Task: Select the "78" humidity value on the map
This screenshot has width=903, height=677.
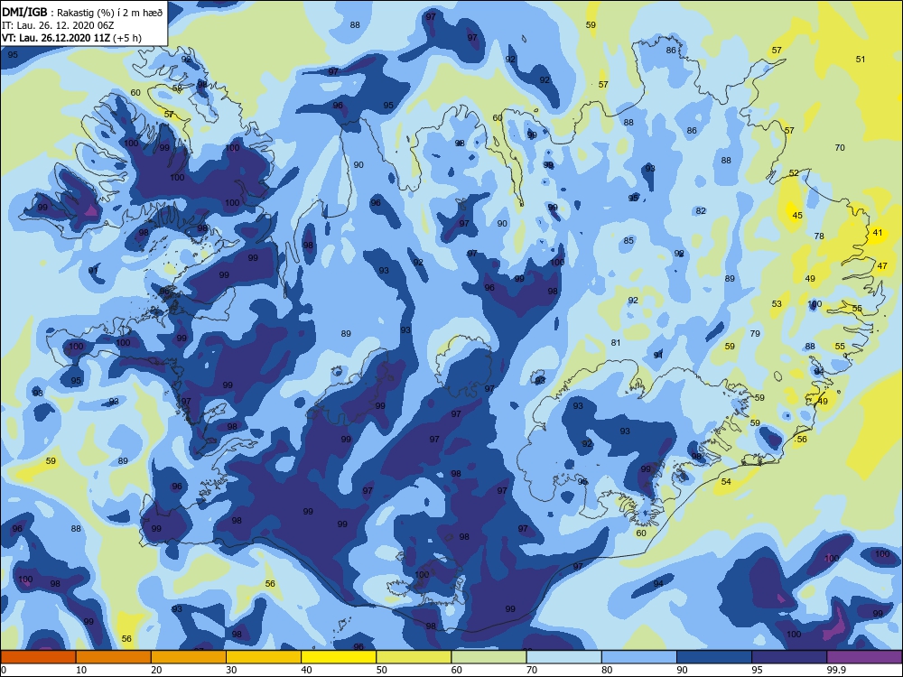Action: (x=819, y=236)
